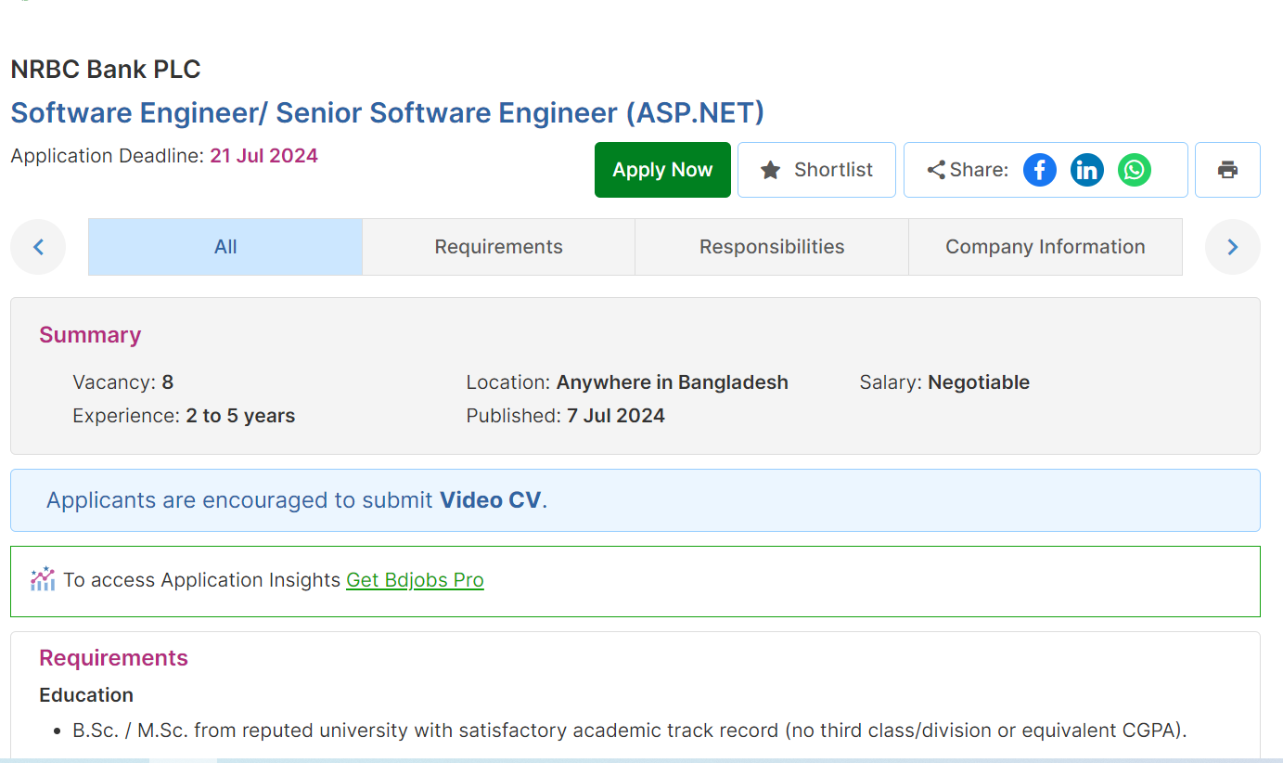View the Company Information tab
This screenshot has height=763, width=1283.
(x=1046, y=247)
